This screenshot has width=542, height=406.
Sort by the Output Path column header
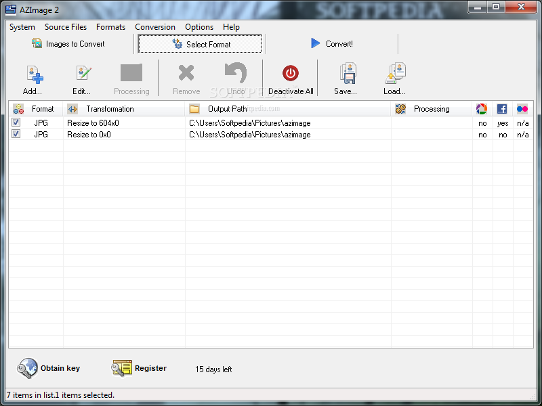click(x=288, y=109)
